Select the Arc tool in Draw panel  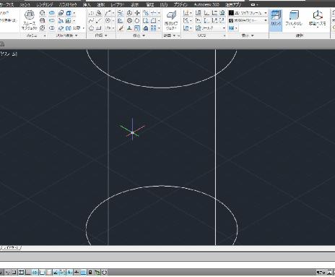pos(108,13)
